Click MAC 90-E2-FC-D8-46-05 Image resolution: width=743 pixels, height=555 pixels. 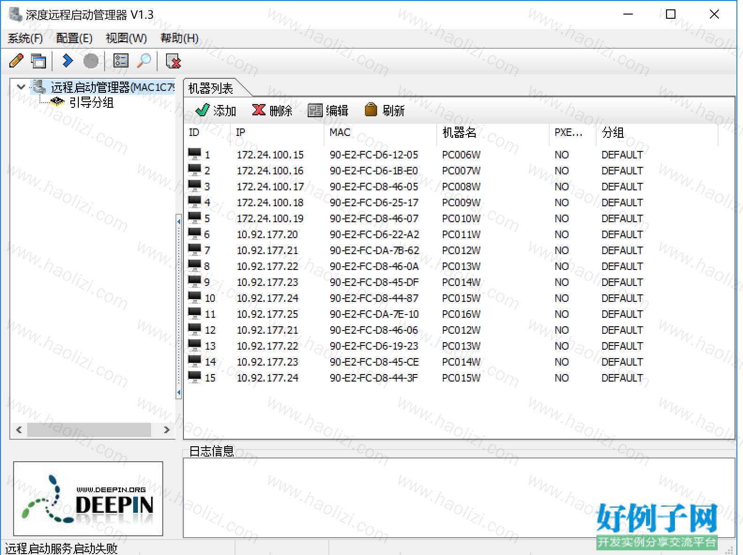pos(374,187)
